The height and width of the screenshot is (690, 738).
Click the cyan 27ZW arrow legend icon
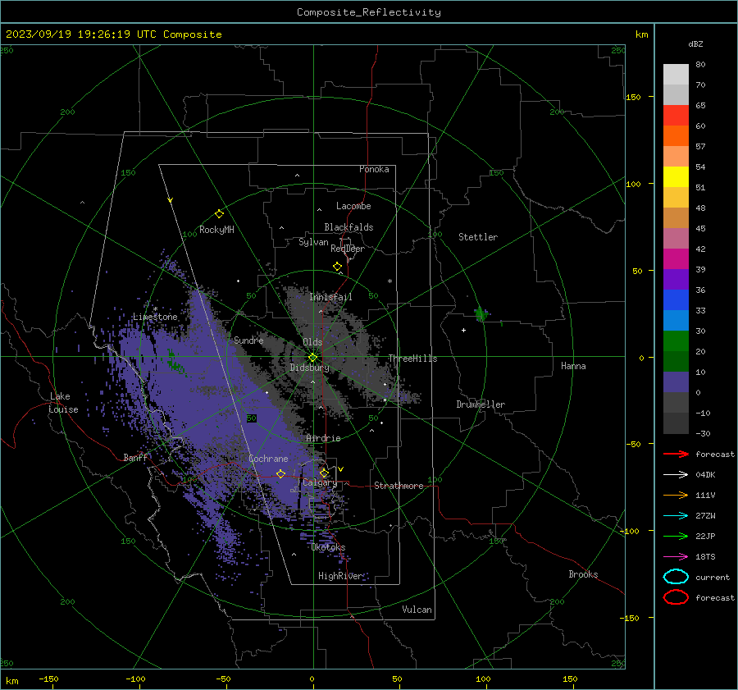(x=676, y=516)
